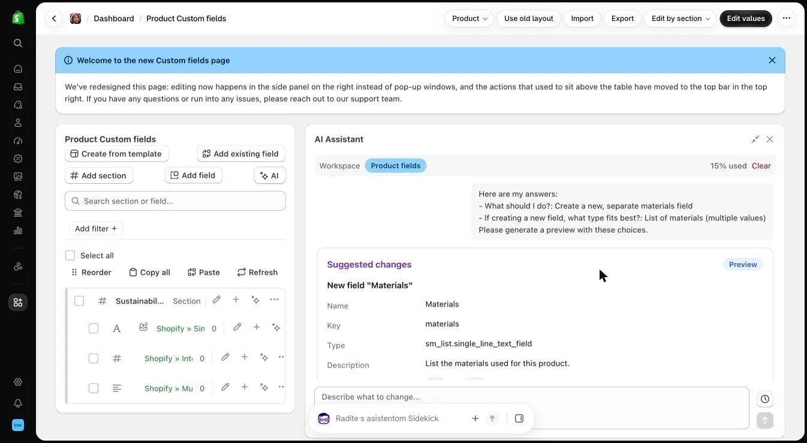The image size is (807, 443).
Task: Click Create from template button
Action: pyautogui.click(x=116, y=154)
